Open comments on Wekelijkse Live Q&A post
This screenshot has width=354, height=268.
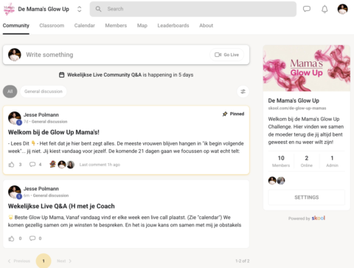[32, 238]
